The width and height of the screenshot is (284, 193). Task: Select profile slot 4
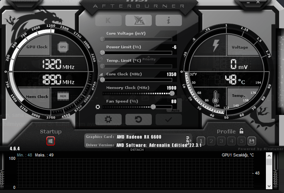pos(232,141)
